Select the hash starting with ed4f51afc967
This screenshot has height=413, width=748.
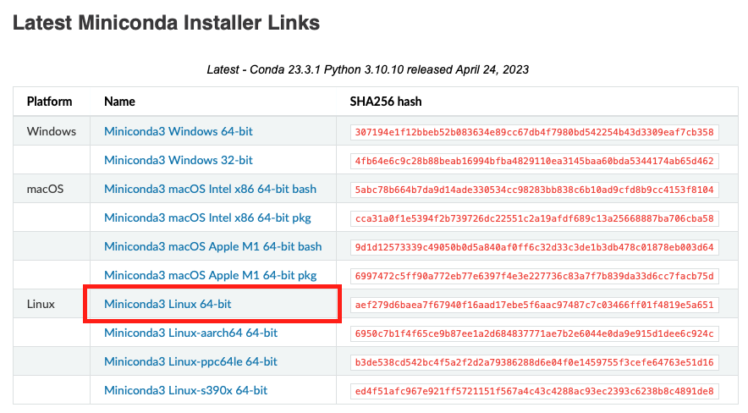pos(534,391)
